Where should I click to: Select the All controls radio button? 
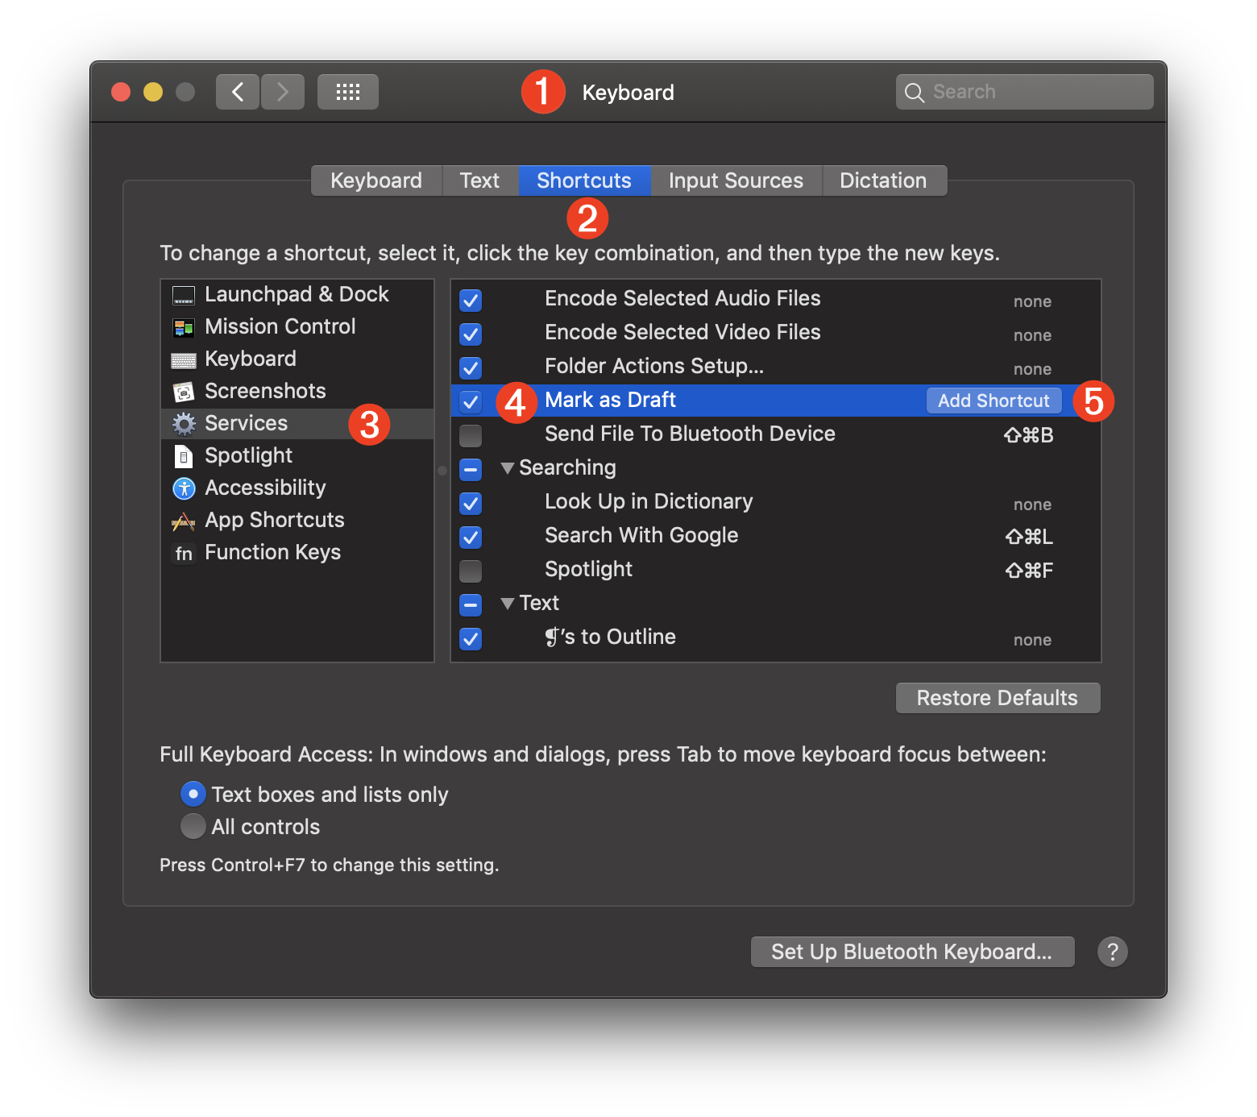193,826
